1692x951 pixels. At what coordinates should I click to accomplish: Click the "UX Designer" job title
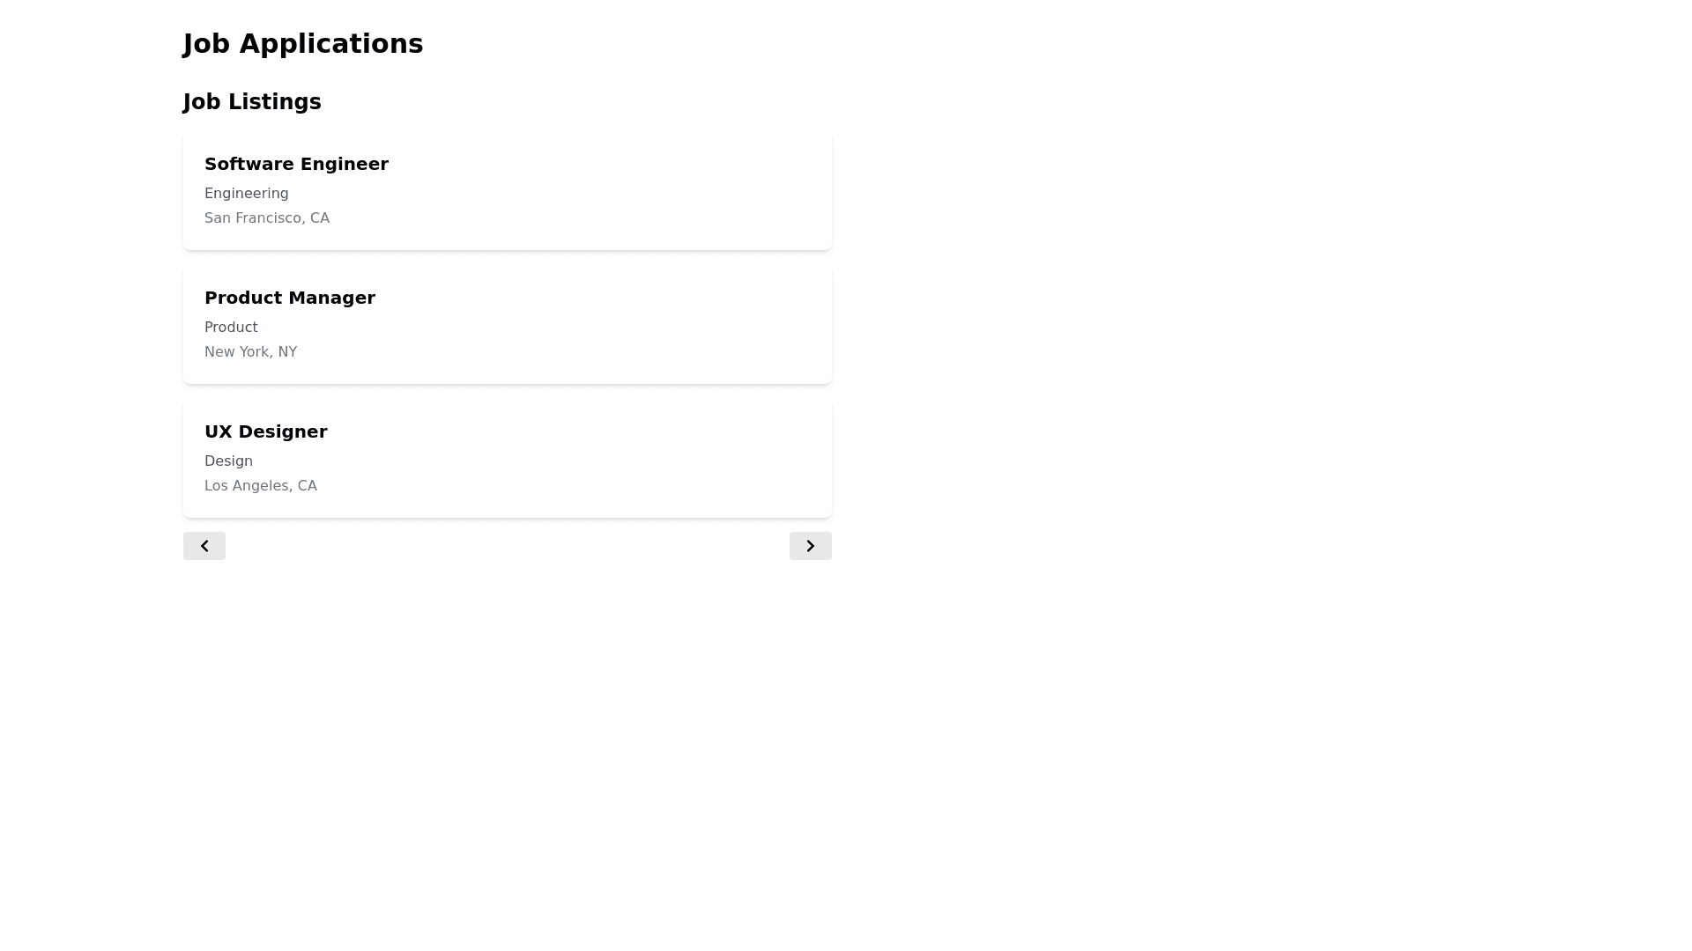click(265, 431)
